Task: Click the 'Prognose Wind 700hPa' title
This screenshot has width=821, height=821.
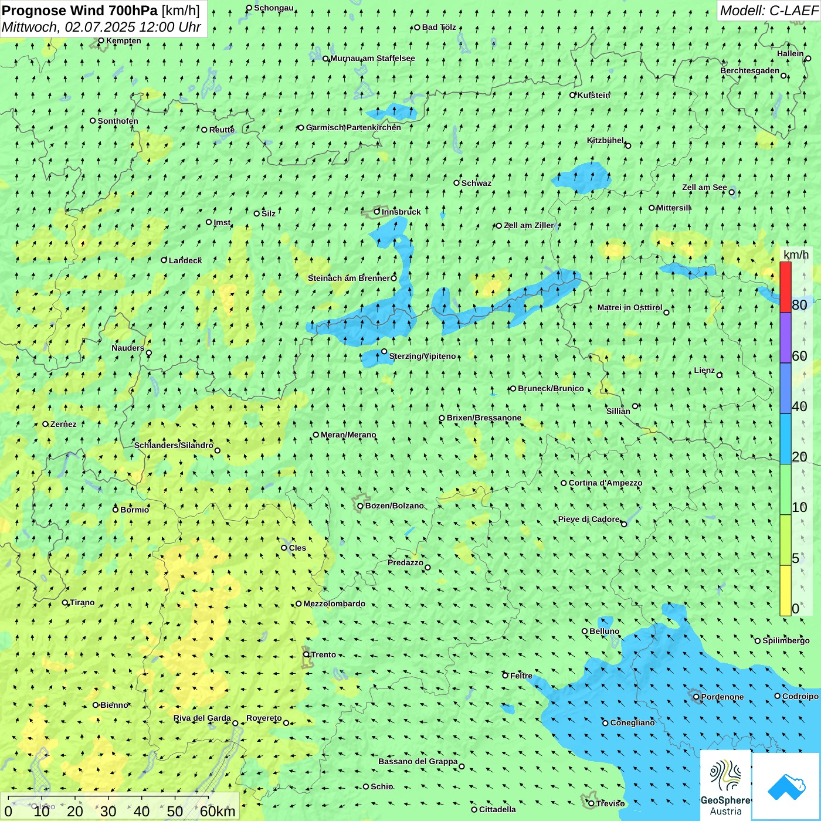Action: click(x=80, y=11)
